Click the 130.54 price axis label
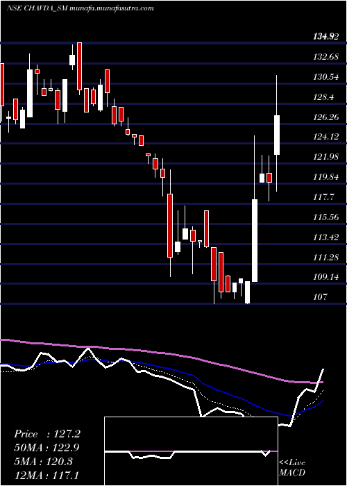 tap(325, 77)
